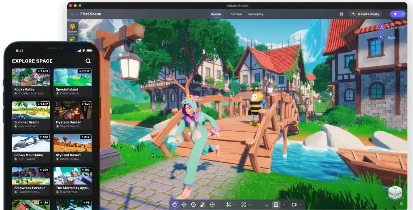This screenshot has width=413, height=210.
Task: Toggle the grid display button
Action: coord(276,204)
